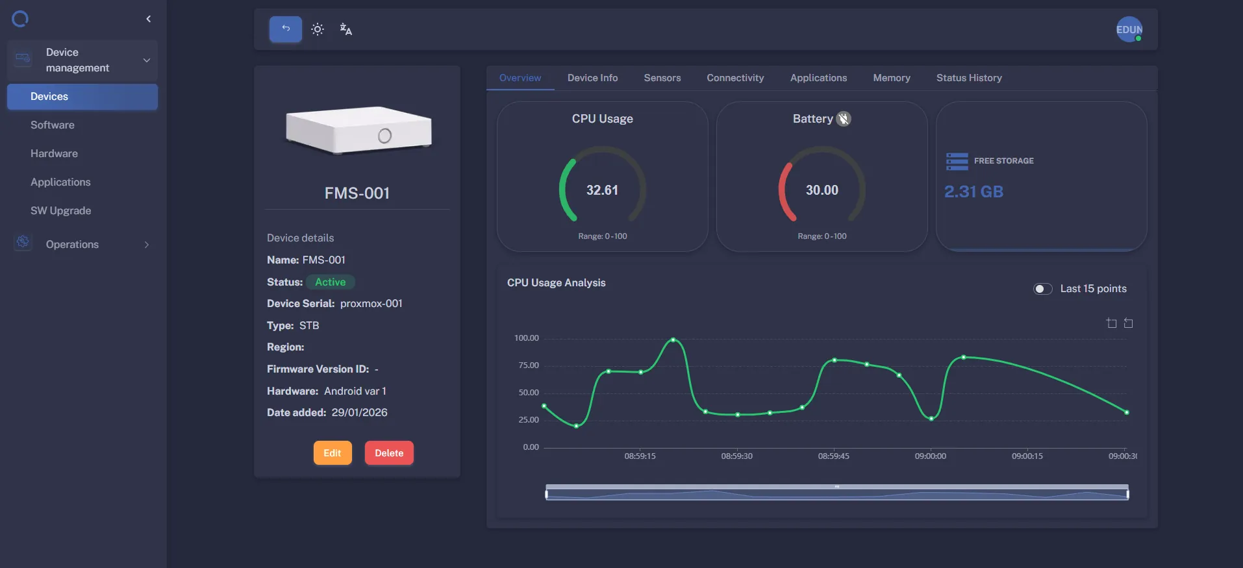Image resolution: width=1243 pixels, height=568 pixels.
Task: Toggle light theme with the sun icon
Action: point(318,29)
